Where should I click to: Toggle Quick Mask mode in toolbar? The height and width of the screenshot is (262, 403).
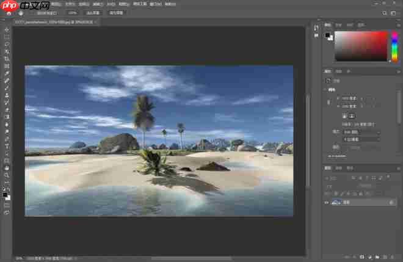pyautogui.click(x=7, y=205)
